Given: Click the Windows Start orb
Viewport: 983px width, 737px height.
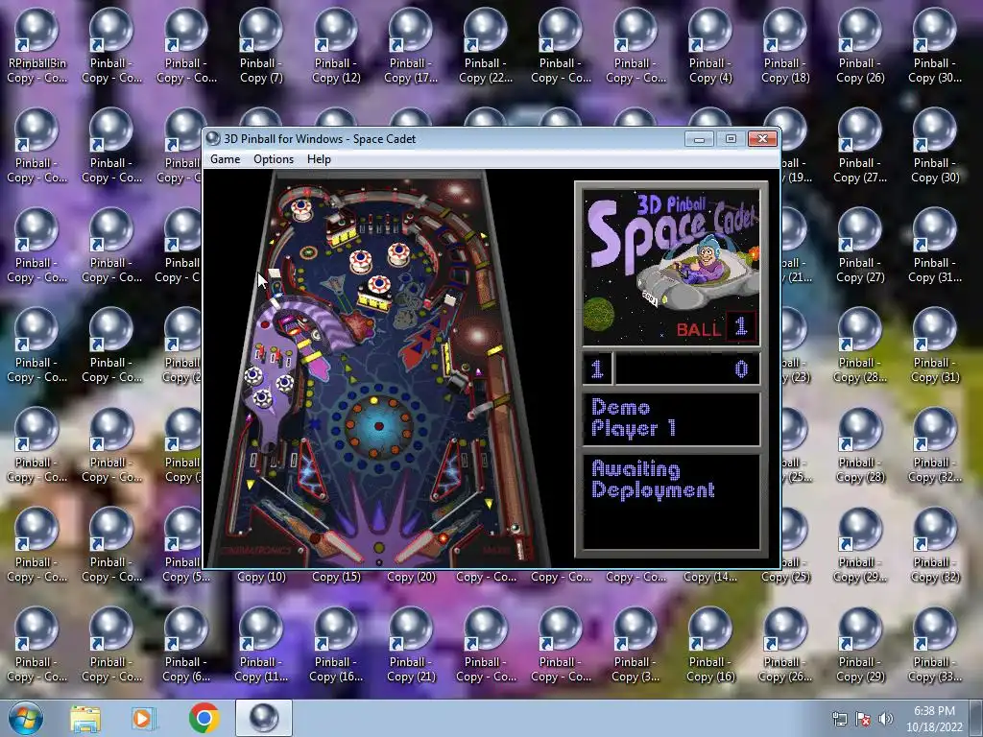Looking at the screenshot, I should pos(26,718).
